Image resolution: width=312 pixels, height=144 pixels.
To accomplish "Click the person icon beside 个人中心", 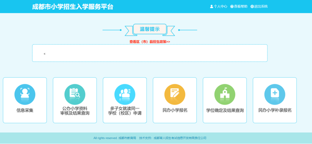I will tap(211, 7).
